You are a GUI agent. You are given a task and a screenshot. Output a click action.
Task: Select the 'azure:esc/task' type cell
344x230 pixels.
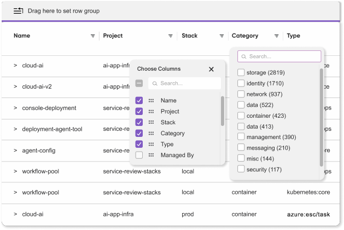pos(308,214)
